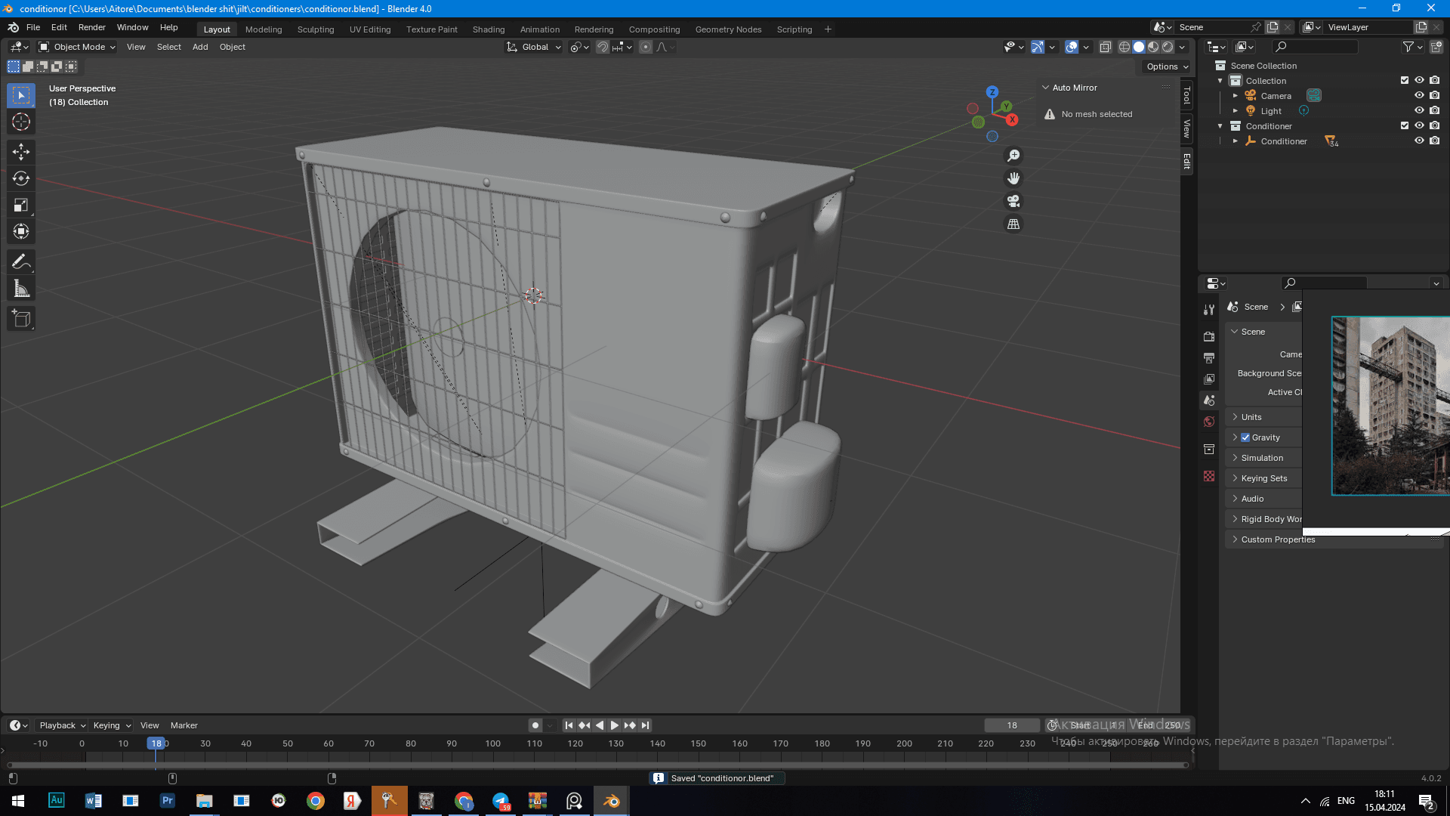
Task: Hide the Light object in viewport
Action: click(1419, 111)
